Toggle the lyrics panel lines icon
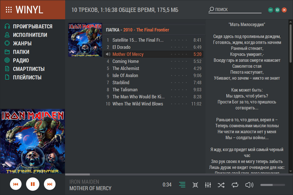 (182, 185)
